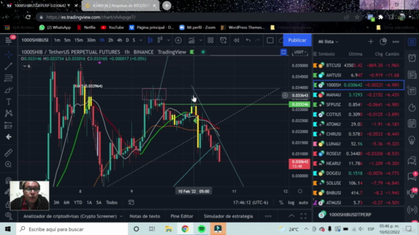Viewport: 419px width, 235px height.
Task: Add a symbol to the watchlist
Action: pos(371,42)
